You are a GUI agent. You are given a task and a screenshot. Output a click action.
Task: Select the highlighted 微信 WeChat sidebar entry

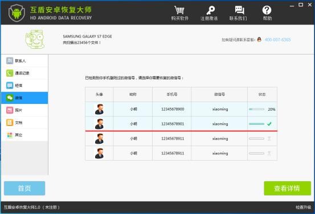24,98
